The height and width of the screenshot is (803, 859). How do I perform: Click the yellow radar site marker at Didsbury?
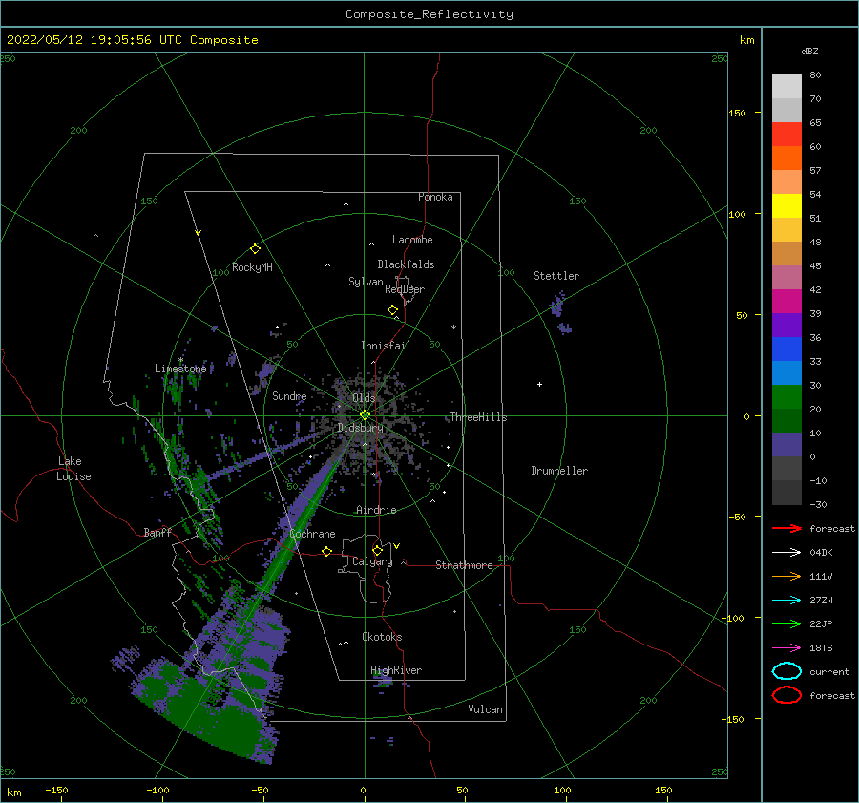point(365,415)
